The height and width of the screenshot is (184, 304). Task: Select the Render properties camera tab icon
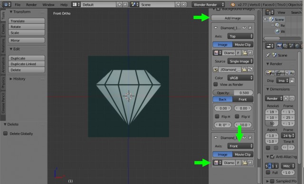(x=279, y=46)
